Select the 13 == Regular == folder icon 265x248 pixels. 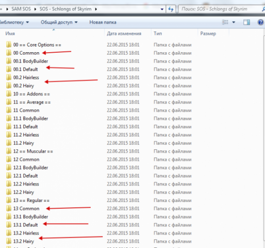(9, 200)
